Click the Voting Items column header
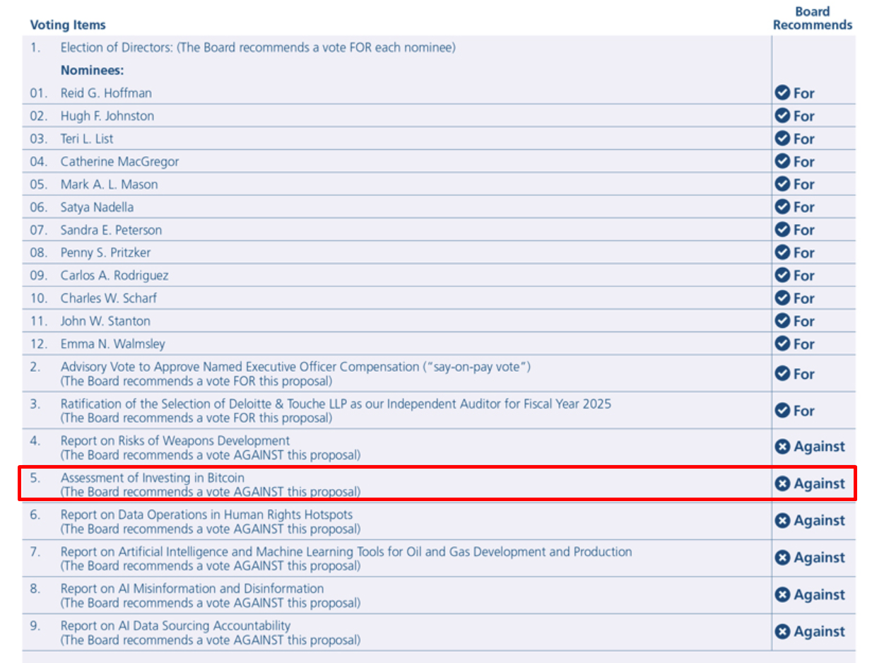Screen dimensions: 872x663 pyautogui.click(x=68, y=25)
